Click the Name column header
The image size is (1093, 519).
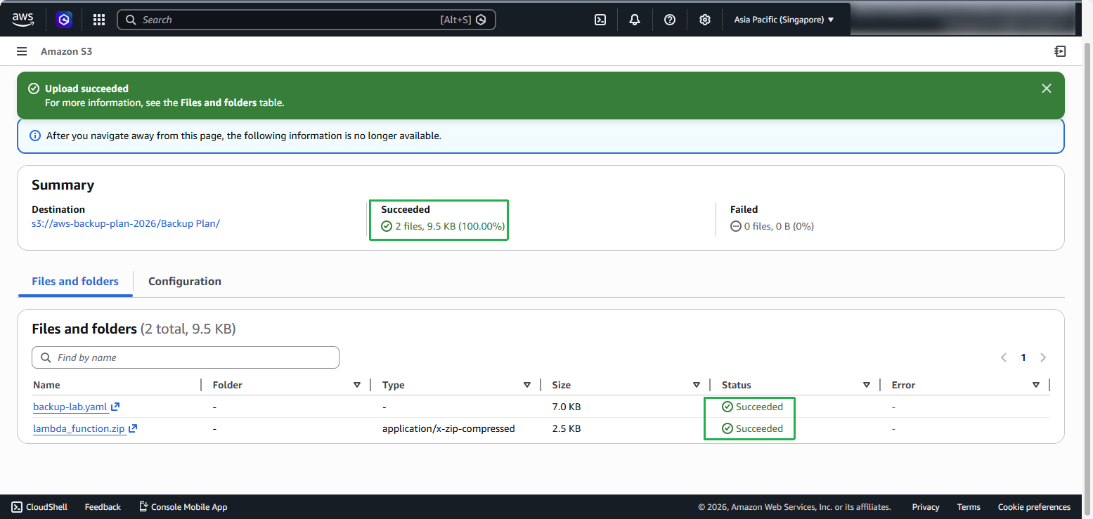[x=46, y=385]
